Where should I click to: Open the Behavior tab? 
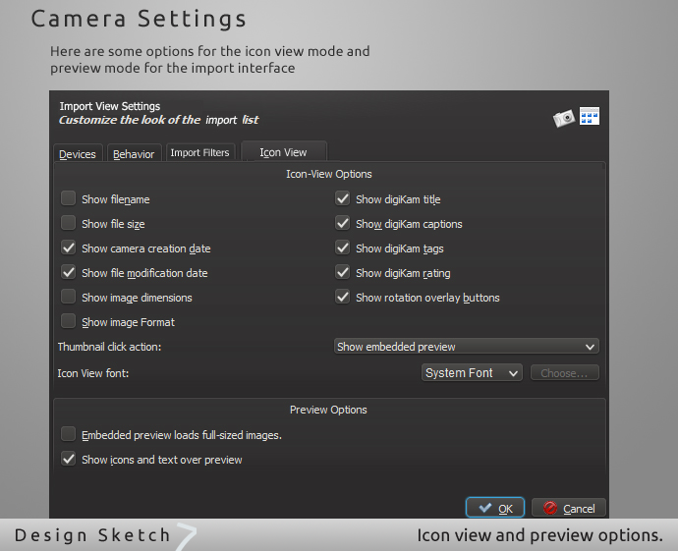click(134, 154)
